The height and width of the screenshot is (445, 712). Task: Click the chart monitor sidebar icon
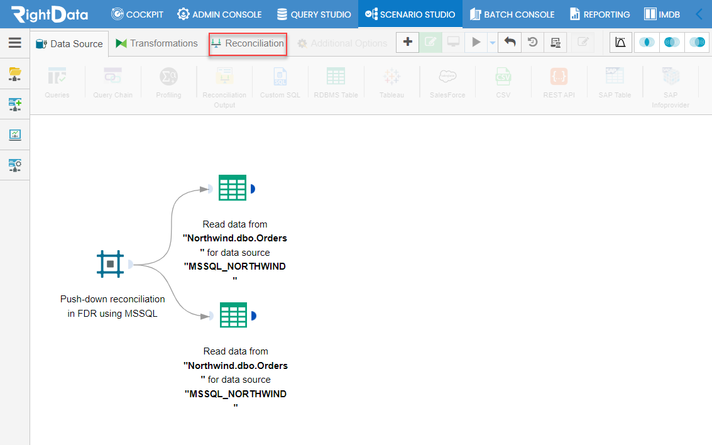pos(15,135)
